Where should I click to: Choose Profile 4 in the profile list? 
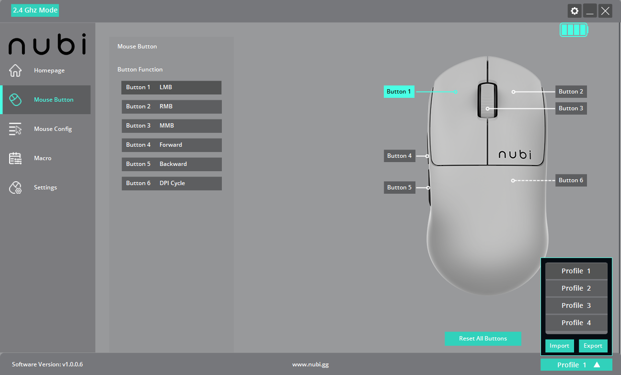(x=576, y=323)
